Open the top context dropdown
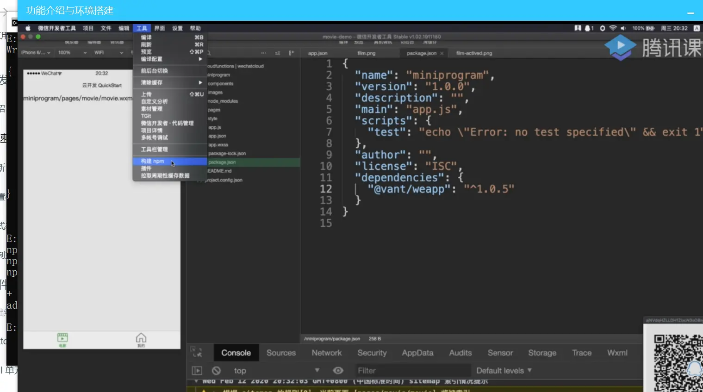This screenshot has height=392, width=703. (276, 371)
